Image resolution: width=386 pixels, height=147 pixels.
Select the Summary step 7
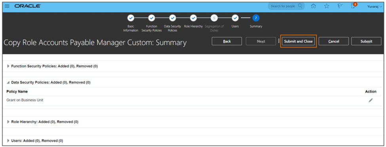click(x=256, y=18)
